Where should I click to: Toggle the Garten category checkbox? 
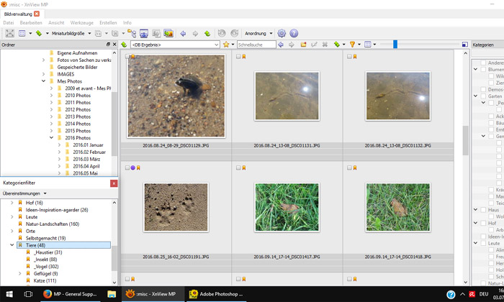point(482,96)
